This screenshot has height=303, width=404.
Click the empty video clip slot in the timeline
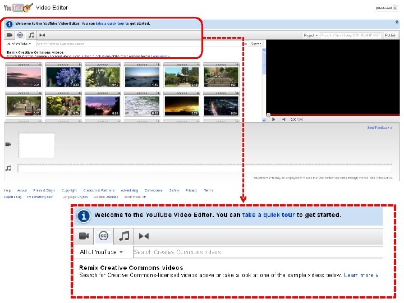click(36, 145)
